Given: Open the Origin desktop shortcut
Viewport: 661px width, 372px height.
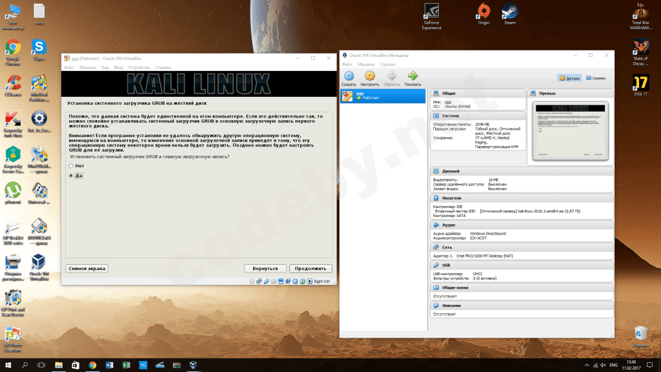Looking at the screenshot, I should tap(483, 12).
